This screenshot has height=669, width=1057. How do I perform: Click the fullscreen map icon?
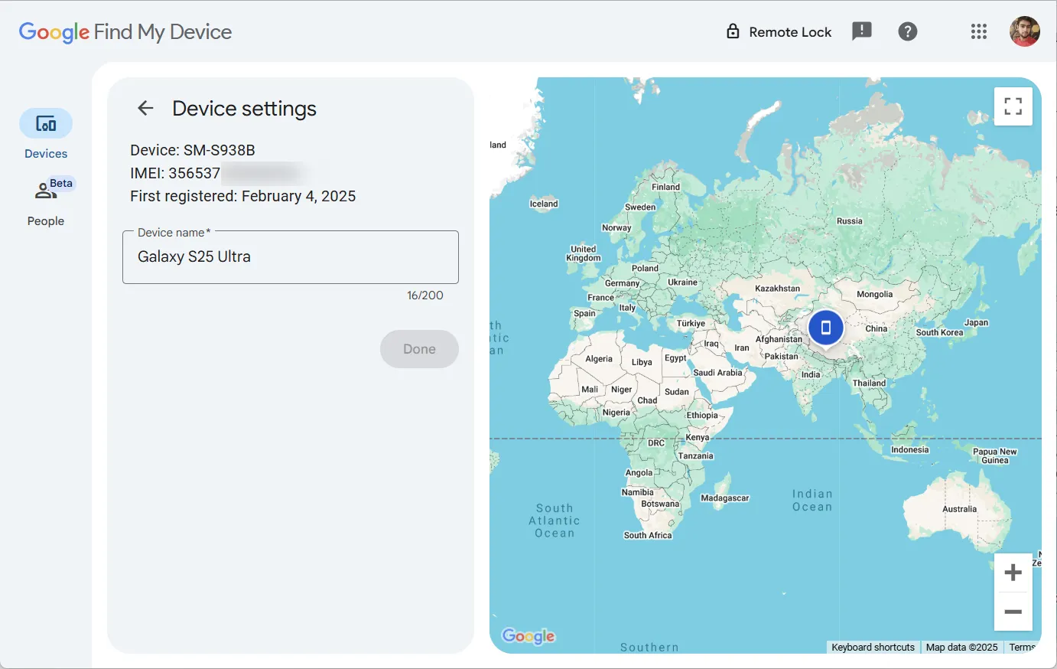1013,106
